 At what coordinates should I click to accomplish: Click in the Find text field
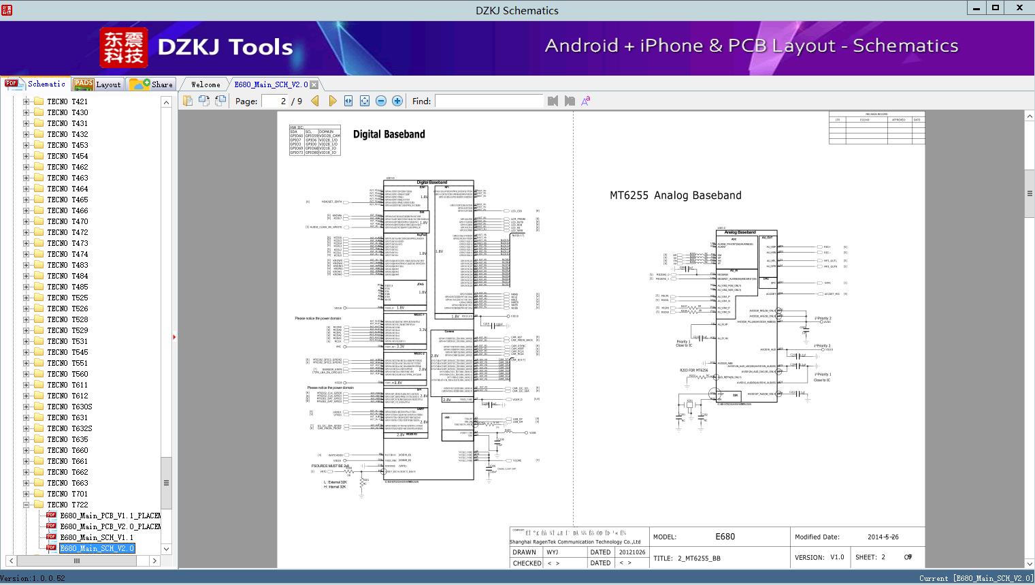coord(489,101)
